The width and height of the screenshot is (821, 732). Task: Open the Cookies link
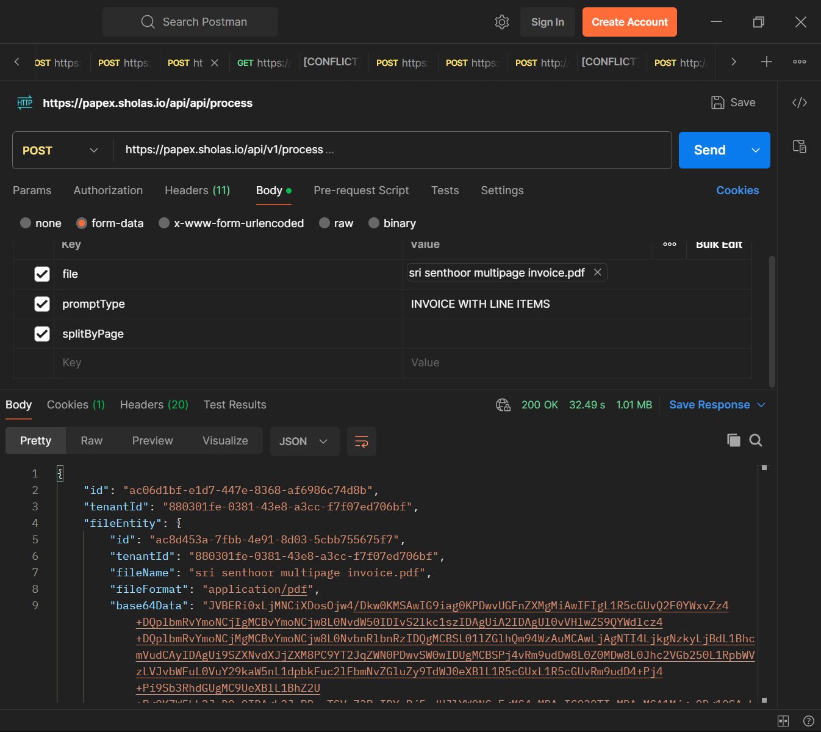[737, 190]
